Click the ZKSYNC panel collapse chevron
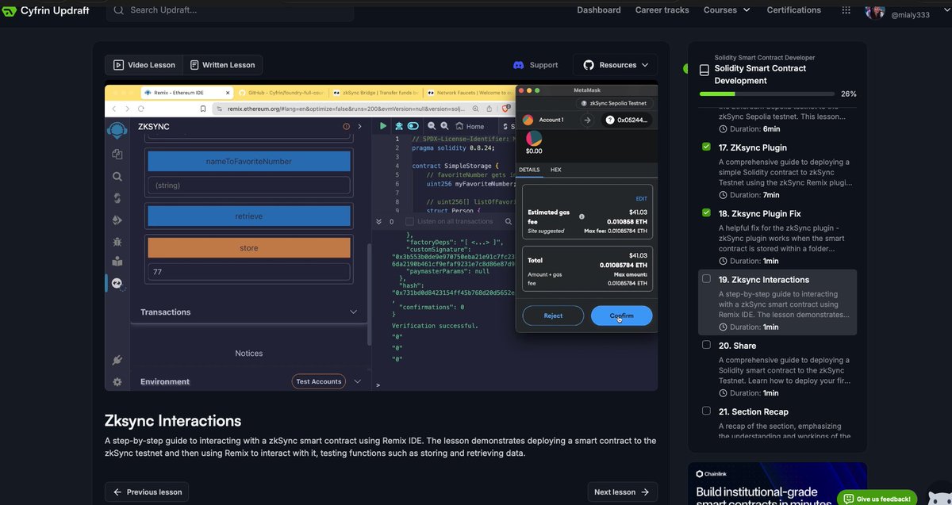The height and width of the screenshot is (505, 952). [x=359, y=126]
